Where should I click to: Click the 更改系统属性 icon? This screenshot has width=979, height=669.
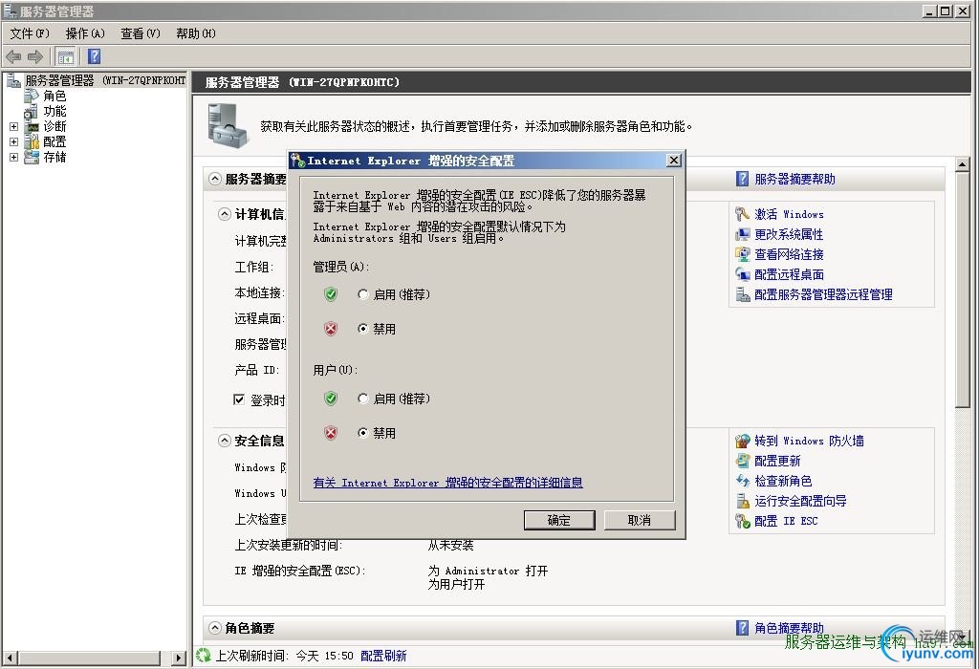(x=742, y=234)
